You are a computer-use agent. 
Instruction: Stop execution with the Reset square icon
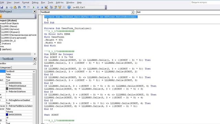click(42, 7)
